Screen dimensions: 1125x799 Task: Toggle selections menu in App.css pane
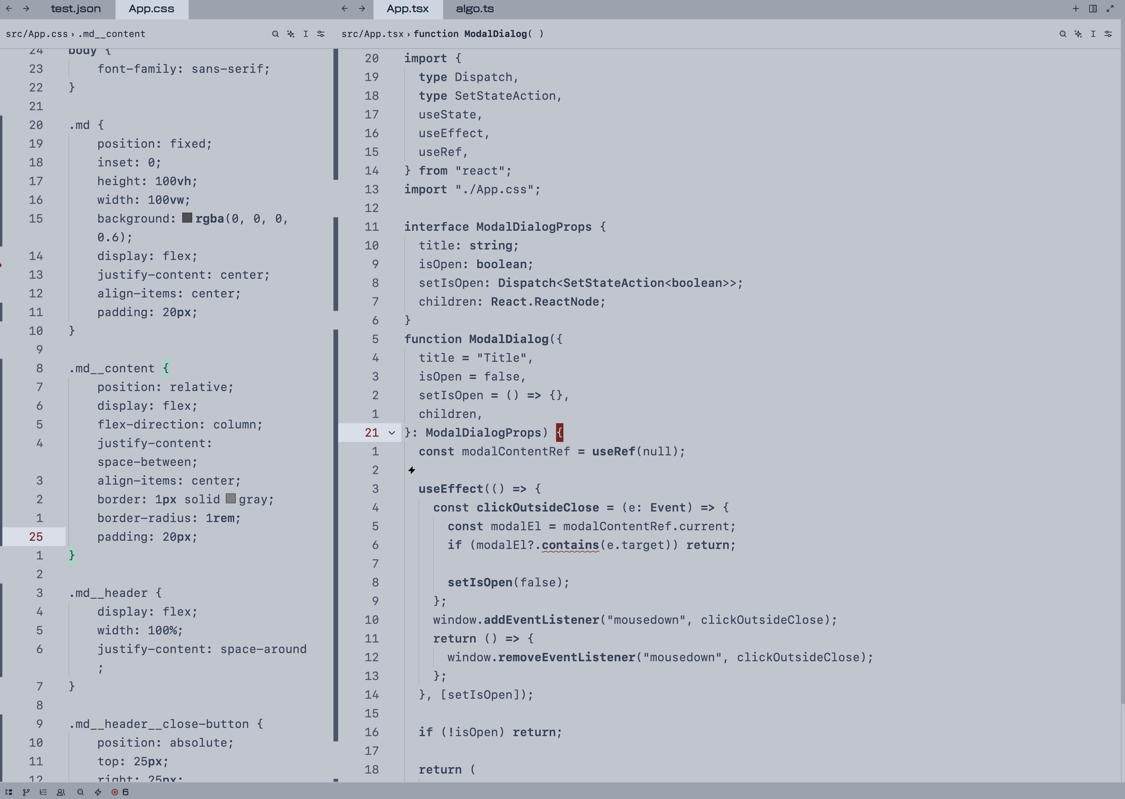point(306,34)
